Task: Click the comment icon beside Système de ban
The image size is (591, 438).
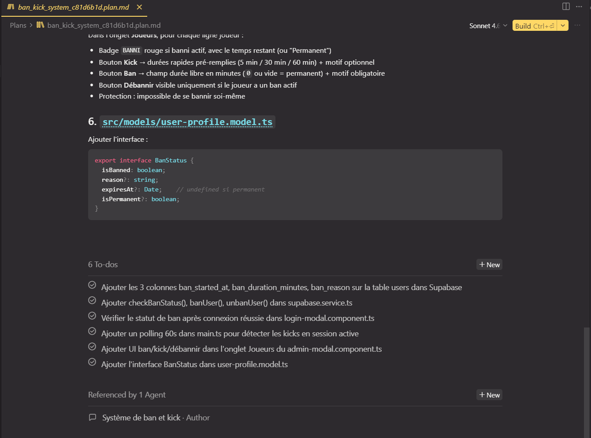Action: pos(93,417)
